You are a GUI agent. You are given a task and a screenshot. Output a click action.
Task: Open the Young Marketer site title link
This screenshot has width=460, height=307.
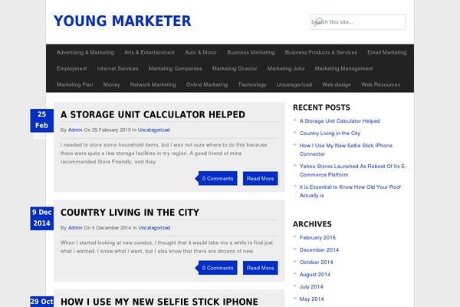(123, 21)
